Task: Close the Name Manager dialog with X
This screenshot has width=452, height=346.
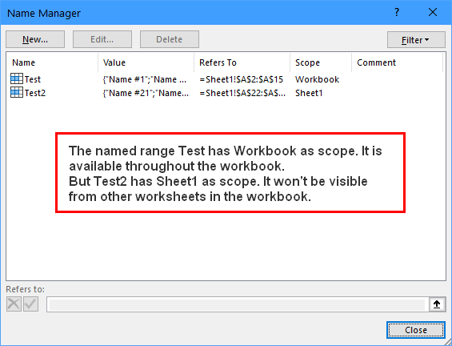Action: coord(433,12)
